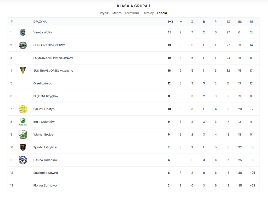Open the Terminarz tab

coord(132,13)
